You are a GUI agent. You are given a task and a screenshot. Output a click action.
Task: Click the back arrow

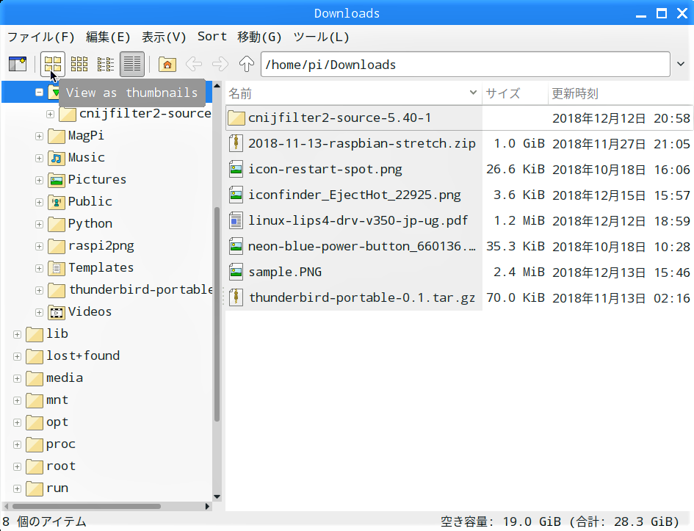pyautogui.click(x=194, y=64)
